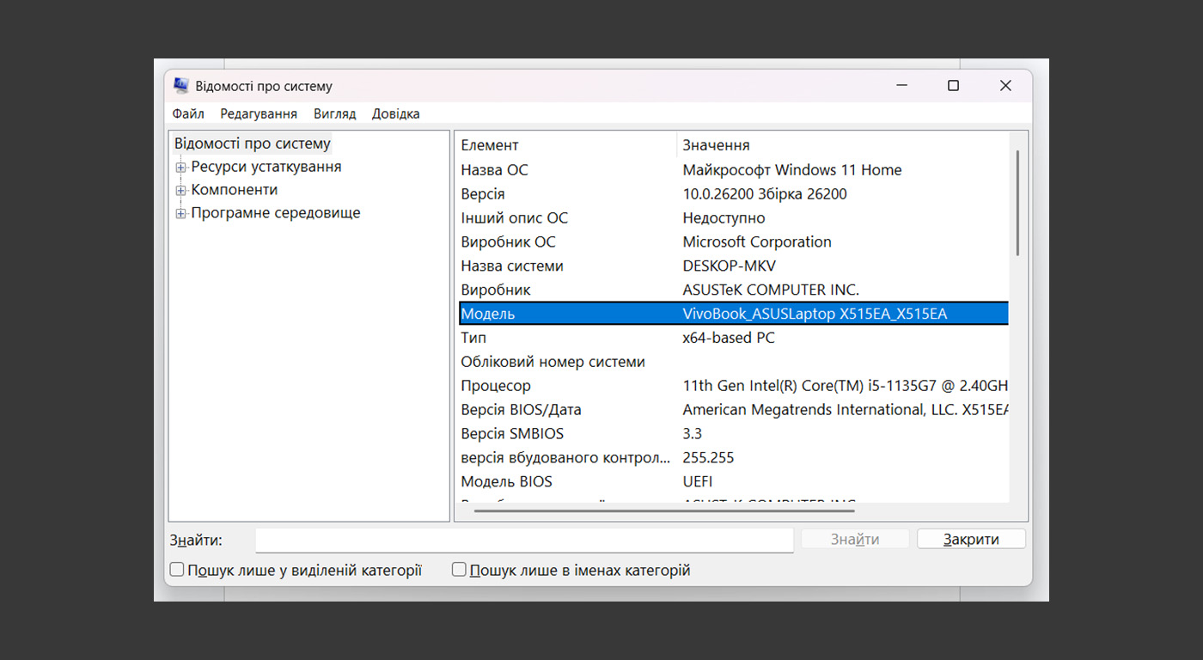Click value American Megatrends International
The width and height of the screenshot is (1203, 660).
(845, 410)
